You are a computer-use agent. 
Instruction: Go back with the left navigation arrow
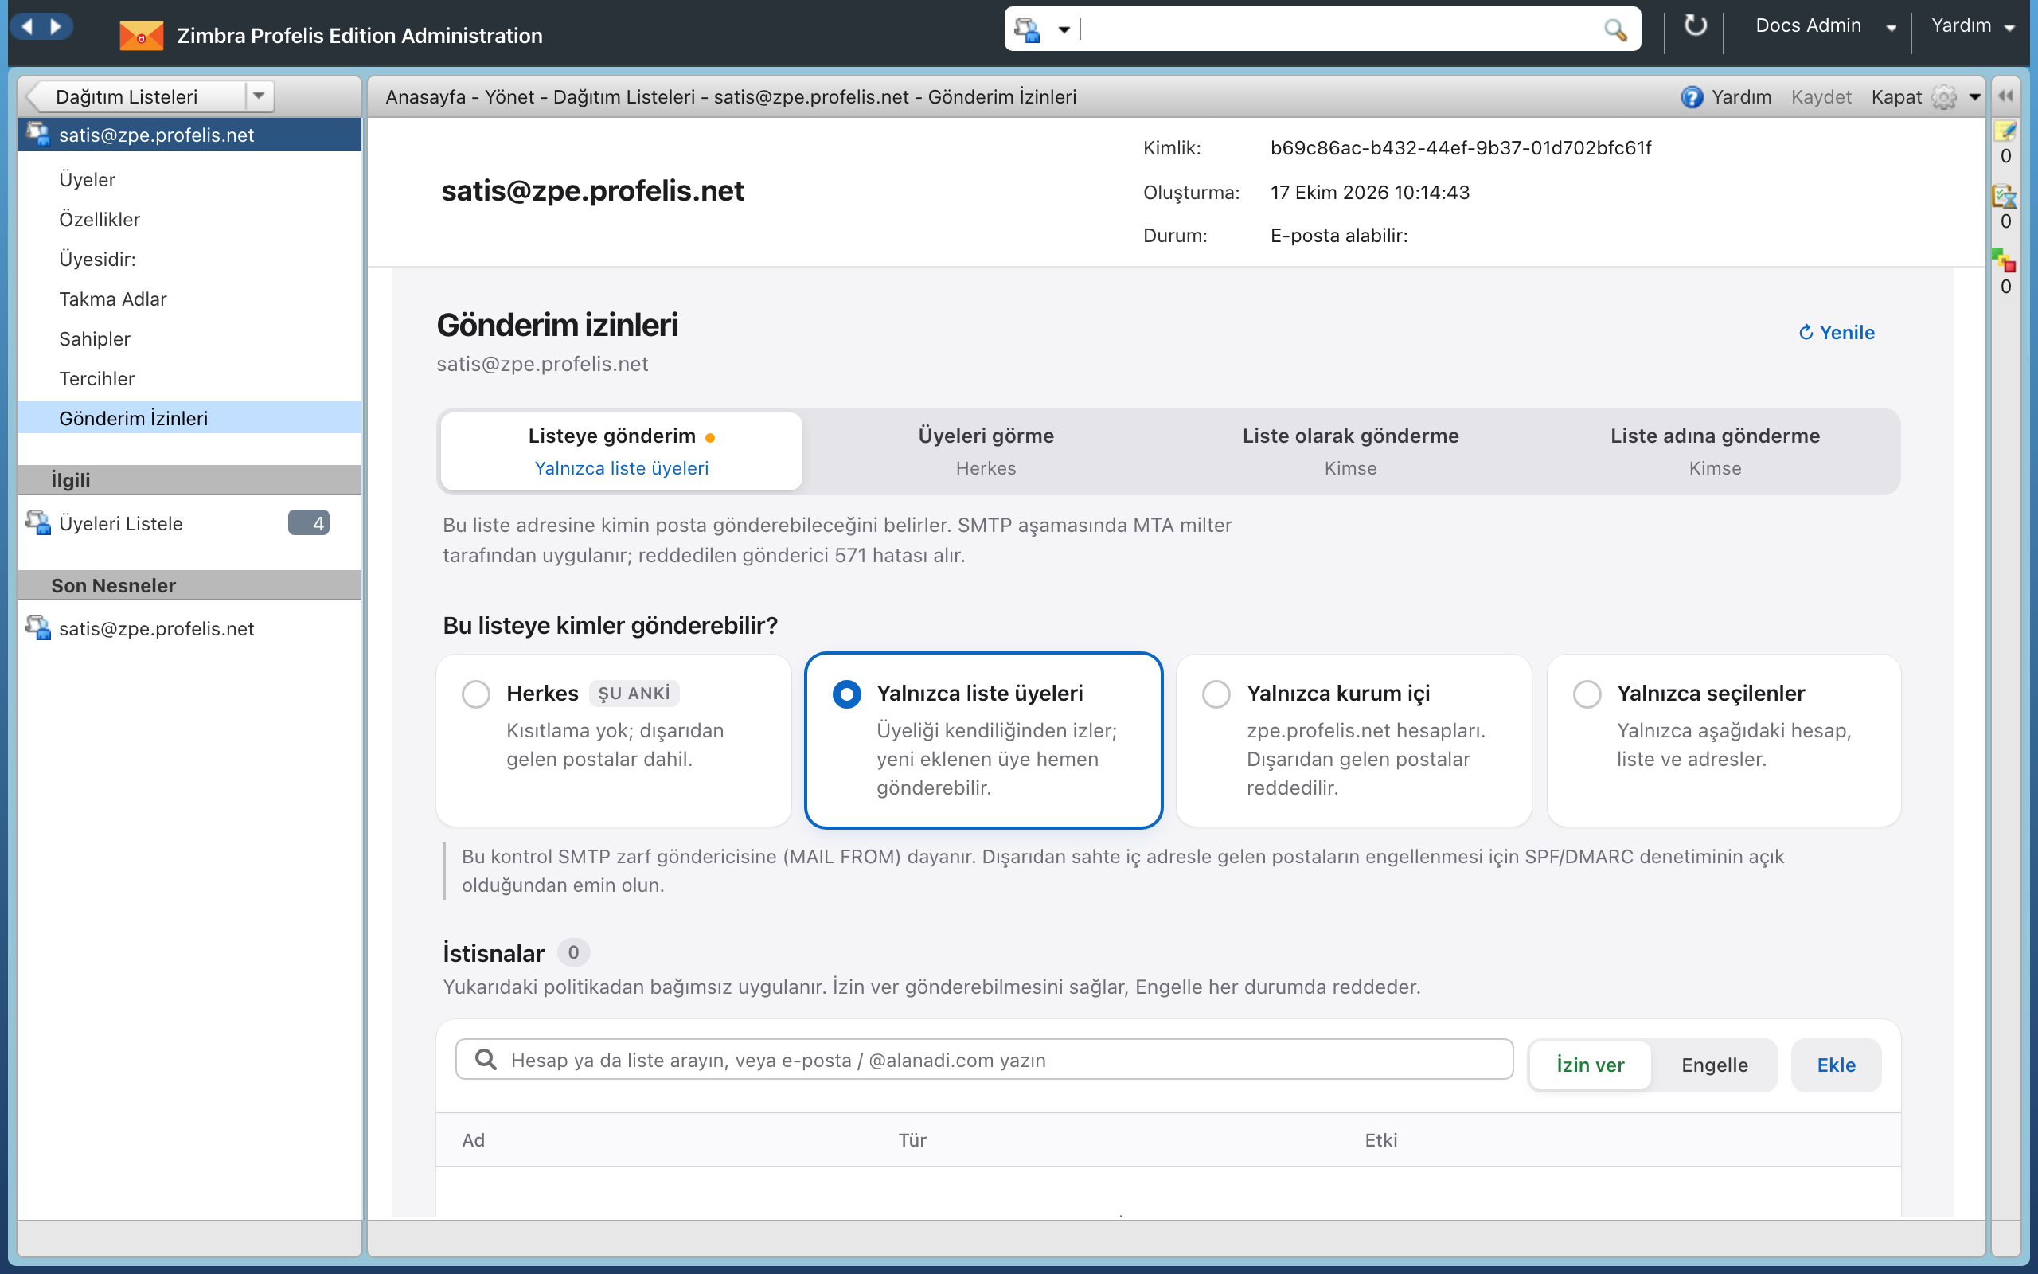27,27
